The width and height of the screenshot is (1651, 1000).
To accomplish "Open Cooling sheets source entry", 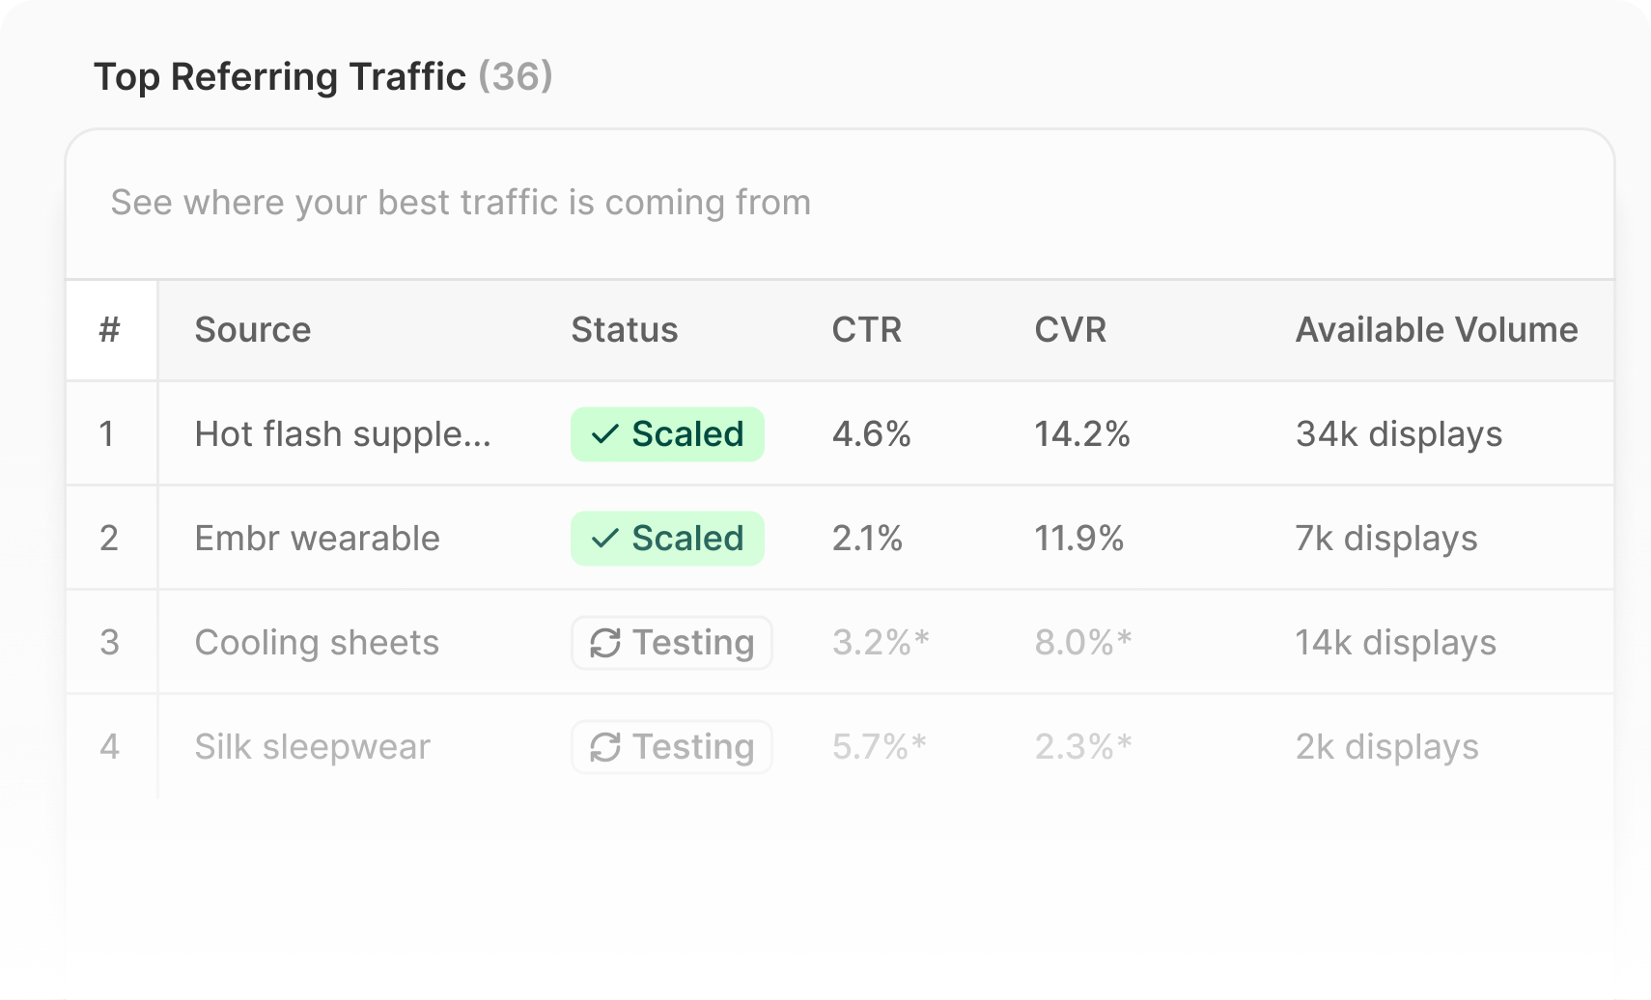I will click(317, 643).
